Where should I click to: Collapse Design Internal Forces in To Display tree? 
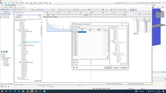pos(19,63)
